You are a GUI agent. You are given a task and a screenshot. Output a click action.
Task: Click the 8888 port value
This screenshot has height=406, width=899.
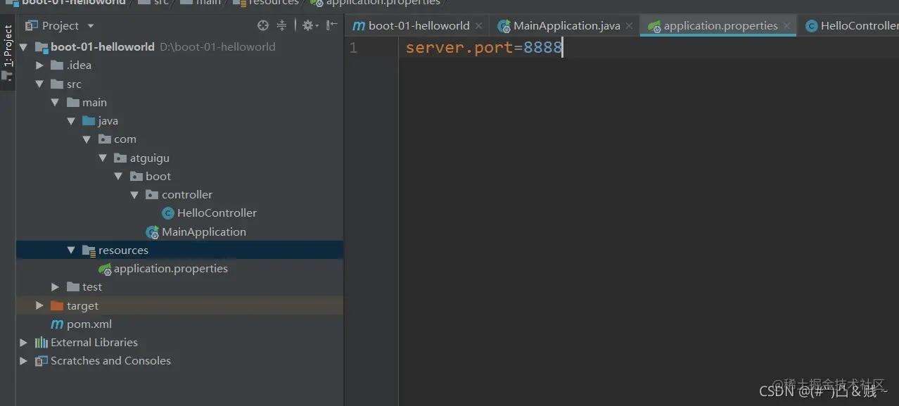click(543, 48)
